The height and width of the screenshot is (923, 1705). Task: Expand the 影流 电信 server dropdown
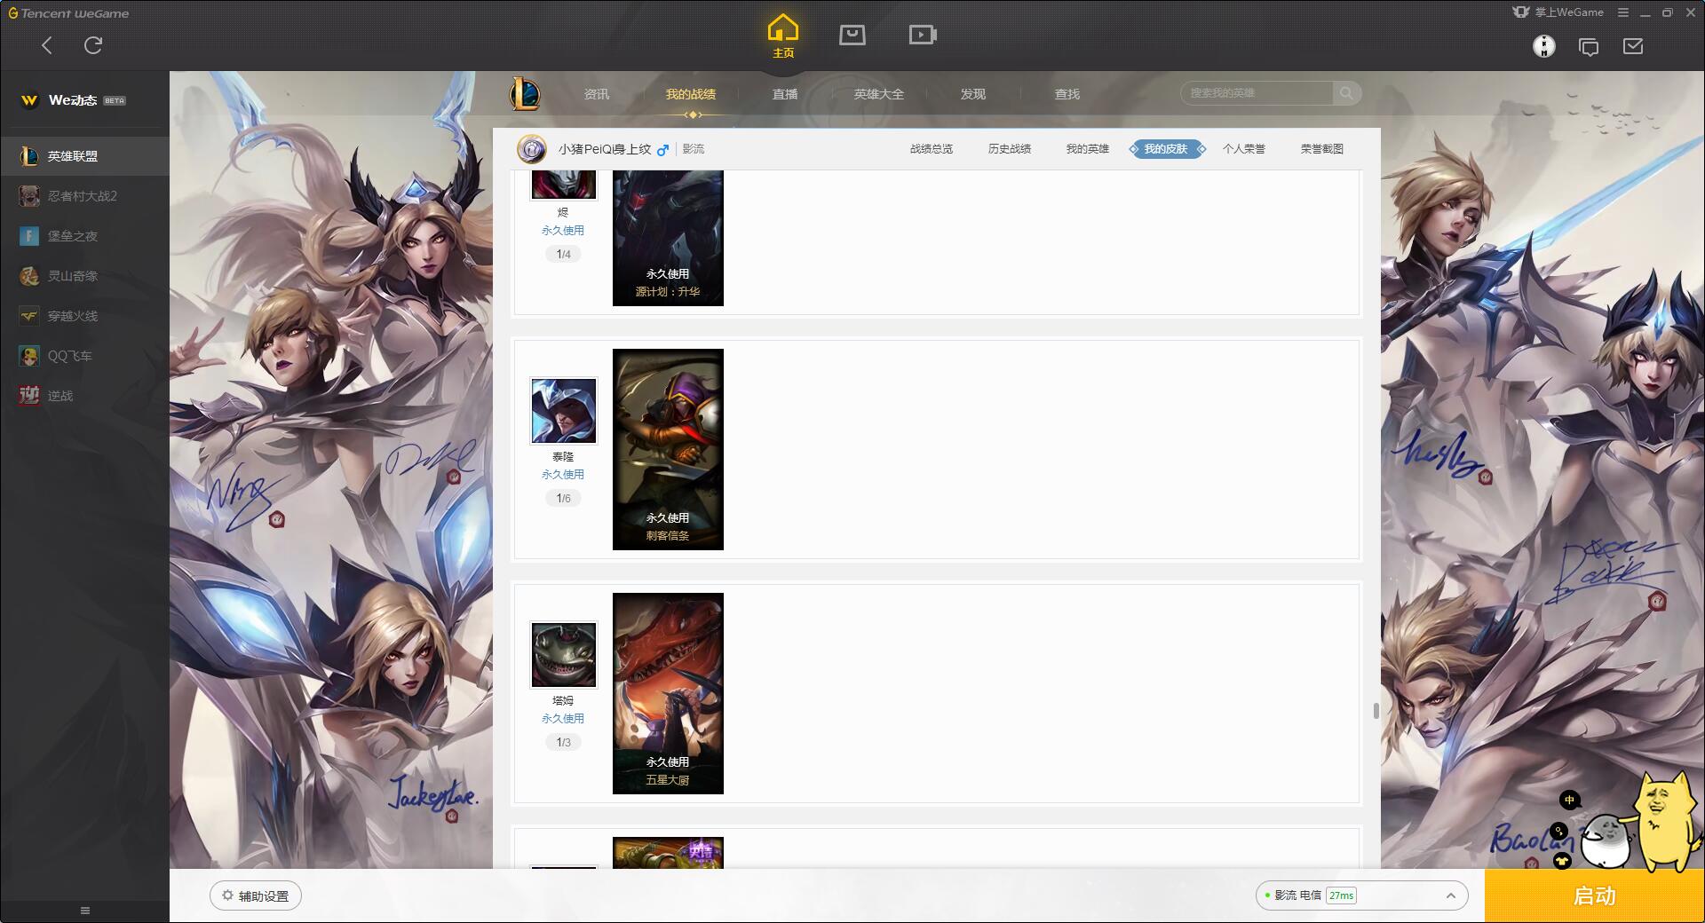(x=1361, y=895)
